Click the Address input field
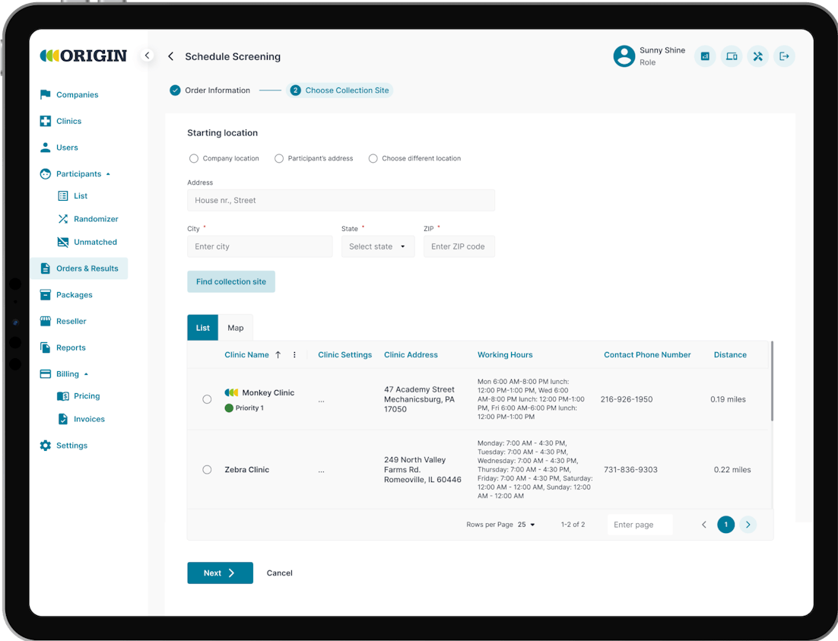Screen dimensions: 838x641 pos(341,200)
